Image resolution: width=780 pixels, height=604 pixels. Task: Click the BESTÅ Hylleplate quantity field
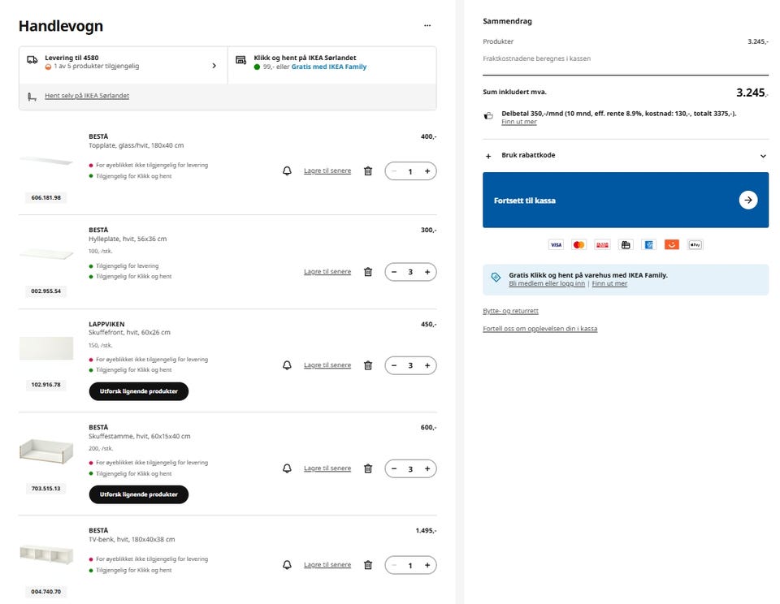point(410,272)
